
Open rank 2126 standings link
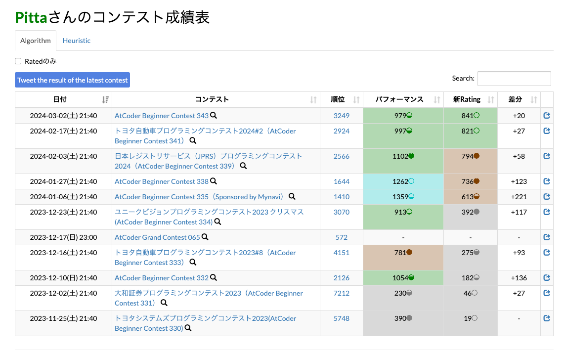pyautogui.click(x=341, y=278)
